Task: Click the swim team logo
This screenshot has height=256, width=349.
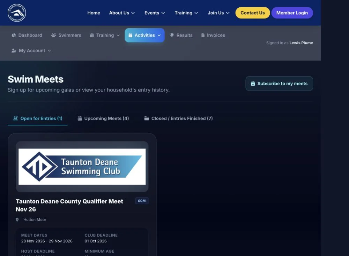Action: click(17, 13)
